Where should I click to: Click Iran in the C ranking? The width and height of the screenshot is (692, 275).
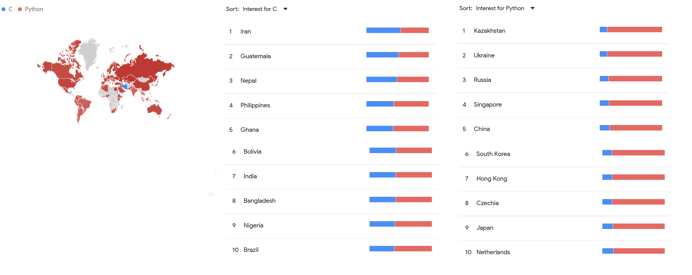pyautogui.click(x=246, y=31)
